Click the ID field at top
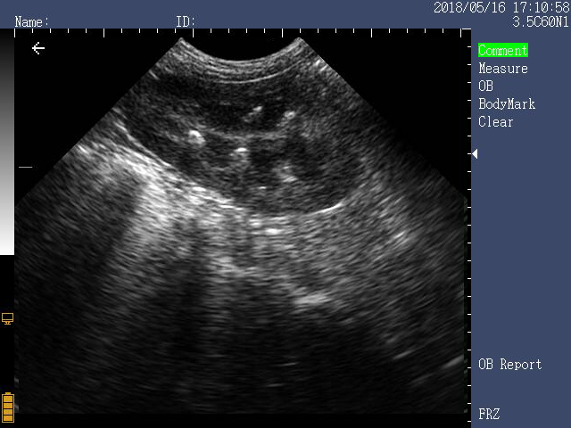The width and height of the screenshot is (571, 428). point(186,21)
